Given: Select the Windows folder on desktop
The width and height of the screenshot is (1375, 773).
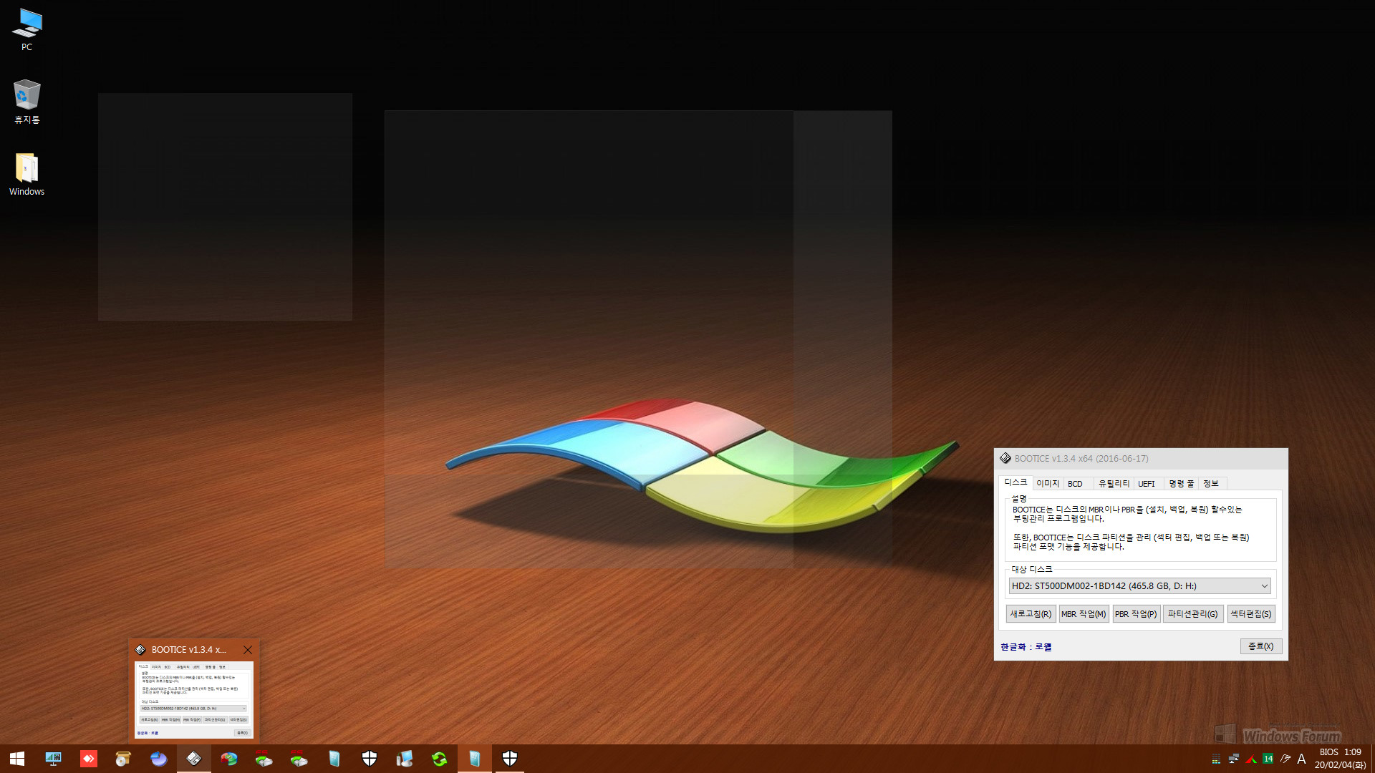Looking at the screenshot, I should click(x=26, y=174).
